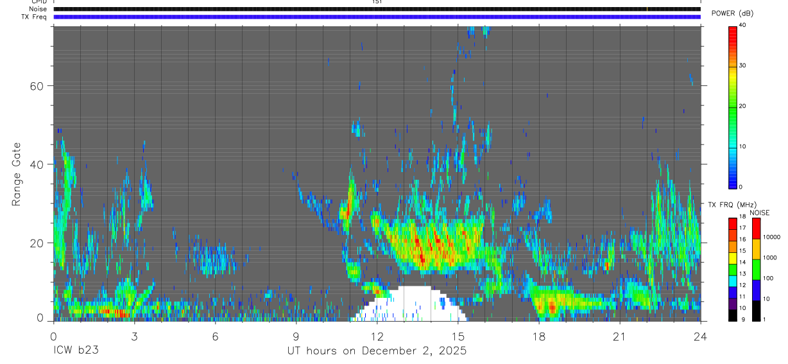The image size is (788, 364).
Task: Click the '24' hour tick label
Action: coord(701,336)
